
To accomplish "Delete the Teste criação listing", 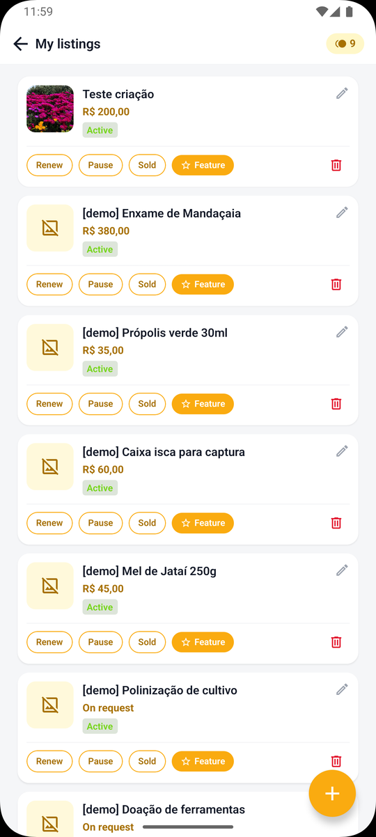I will [x=336, y=165].
